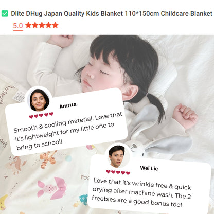Open Wei Lie's reviewer profile photo
Image resolution: width=214 pixels, height=214 pixels.
(x=117, y=156)
